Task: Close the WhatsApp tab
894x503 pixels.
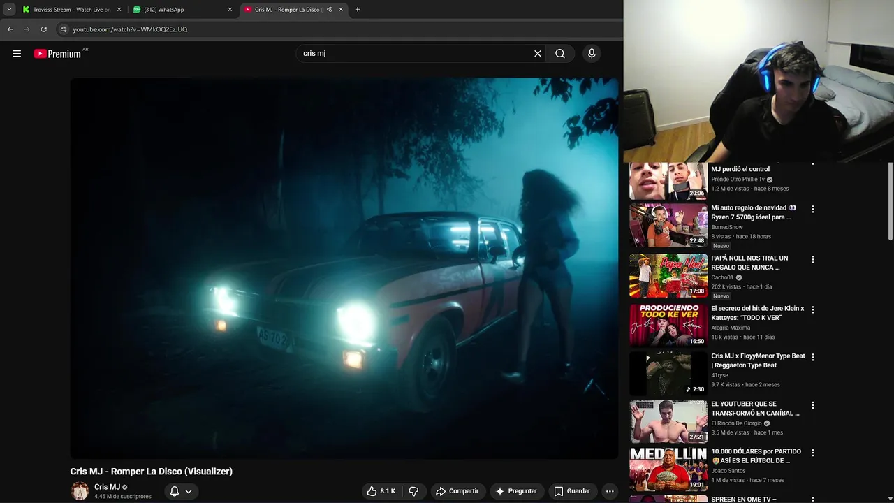Action: [230, 10]
